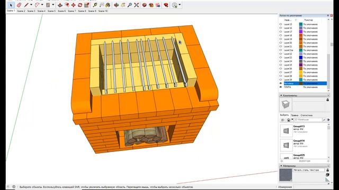The height and width of the screenshot is (190, 339).
Task: Activate the Orbit tool
Action: (117, 5)
